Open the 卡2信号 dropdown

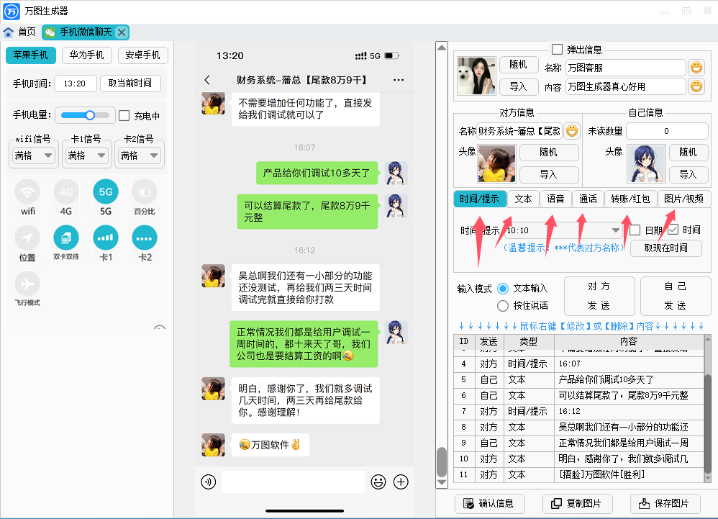[x=139, y=155]
